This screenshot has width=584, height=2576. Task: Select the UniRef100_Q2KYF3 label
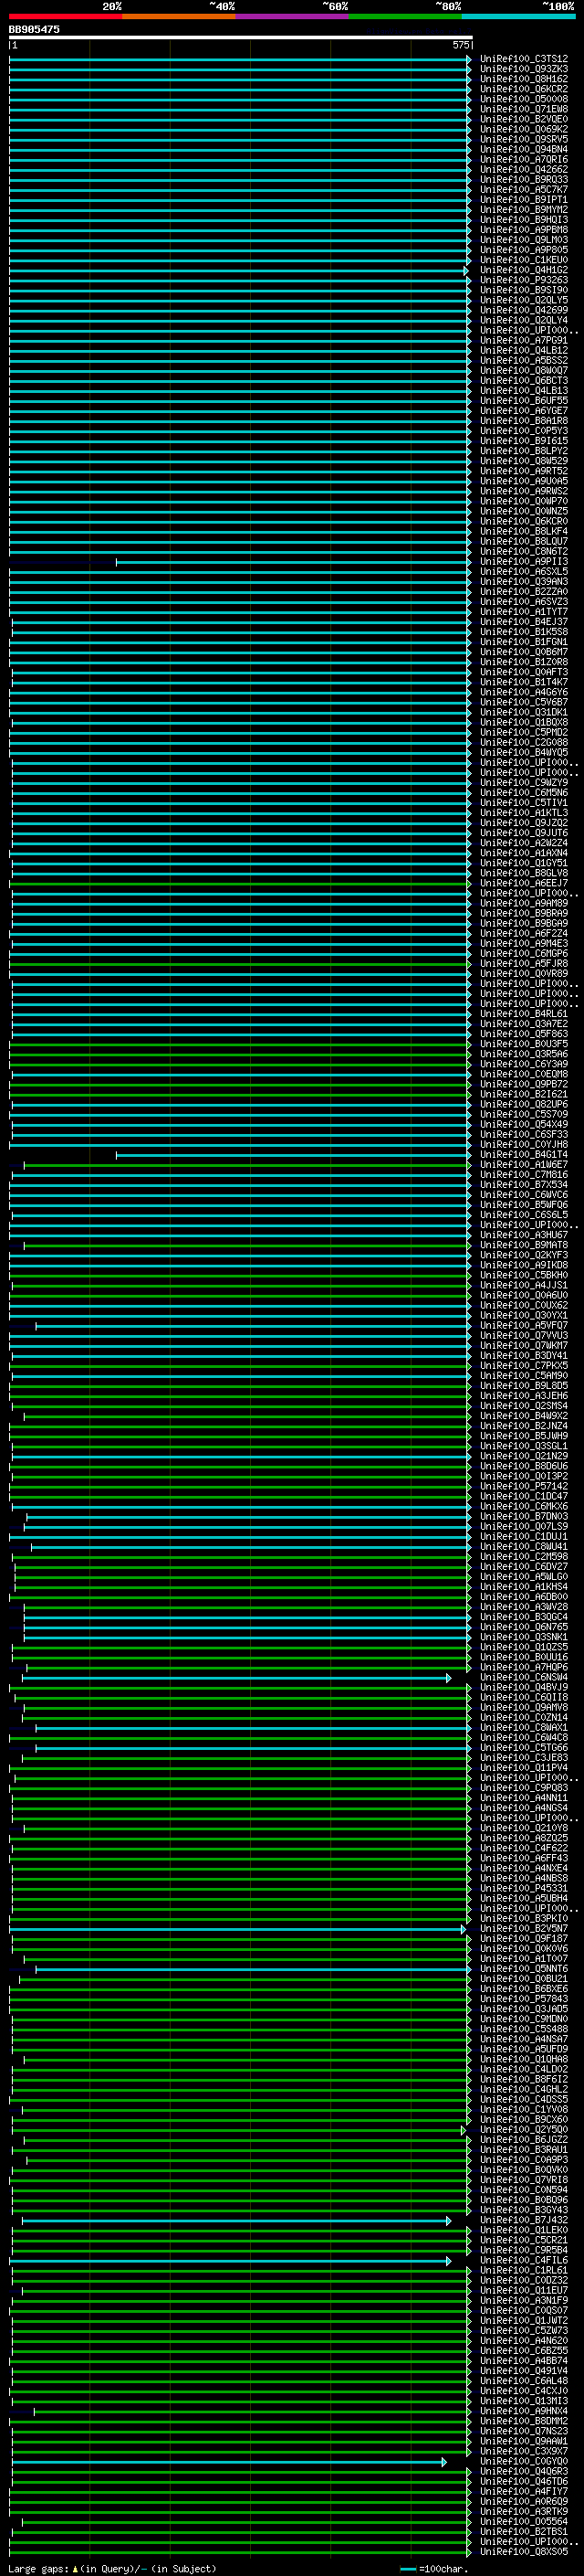pyautogui.click(x=524, y=1256)
